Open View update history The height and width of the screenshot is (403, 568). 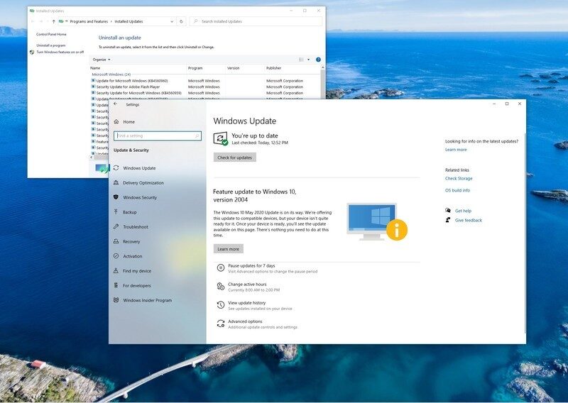pos(246,303)
